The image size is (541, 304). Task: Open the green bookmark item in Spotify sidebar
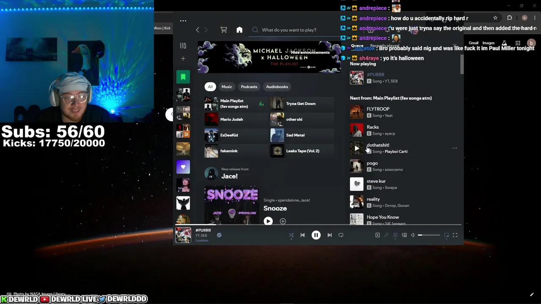pos(183,77)
